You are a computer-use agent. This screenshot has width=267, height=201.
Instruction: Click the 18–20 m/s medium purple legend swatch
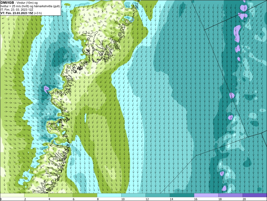pos(231,195)
